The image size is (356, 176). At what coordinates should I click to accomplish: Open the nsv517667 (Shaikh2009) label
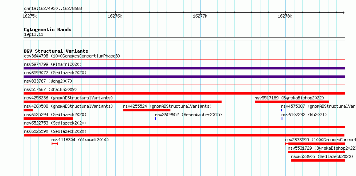(x=50, y=89)
